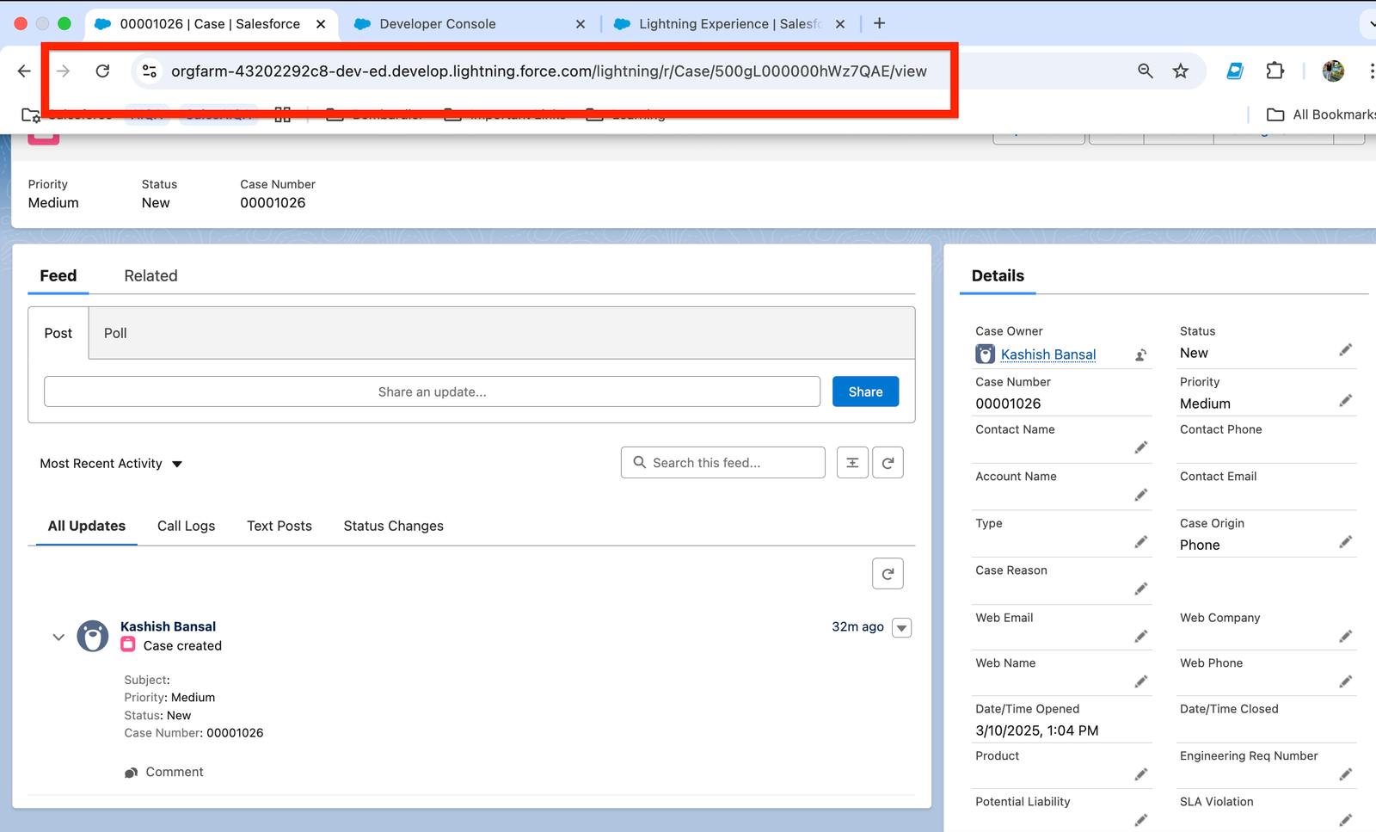Open the browser extensions puzzle icon
Image resolution: width=1376 pixels, height=832 pixels.
coord(1275,71)
